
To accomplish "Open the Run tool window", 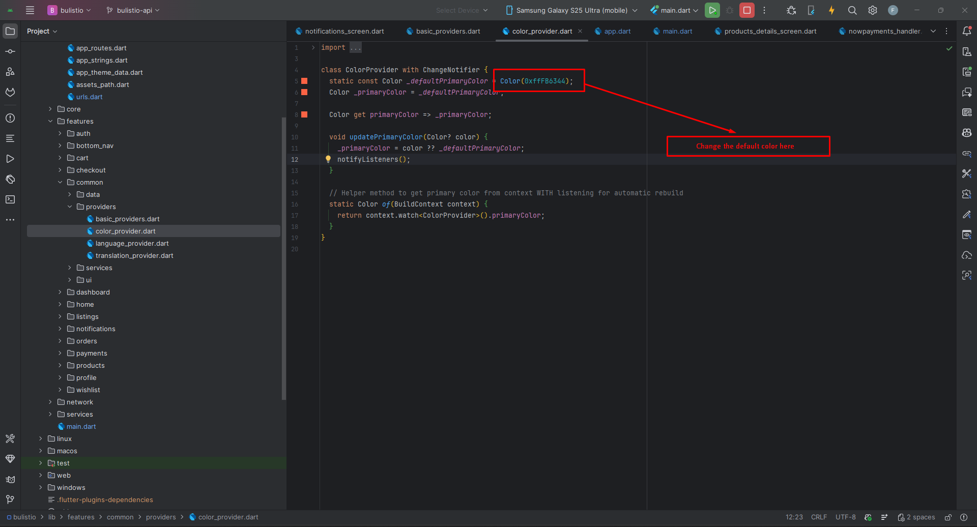I will 10,159.
